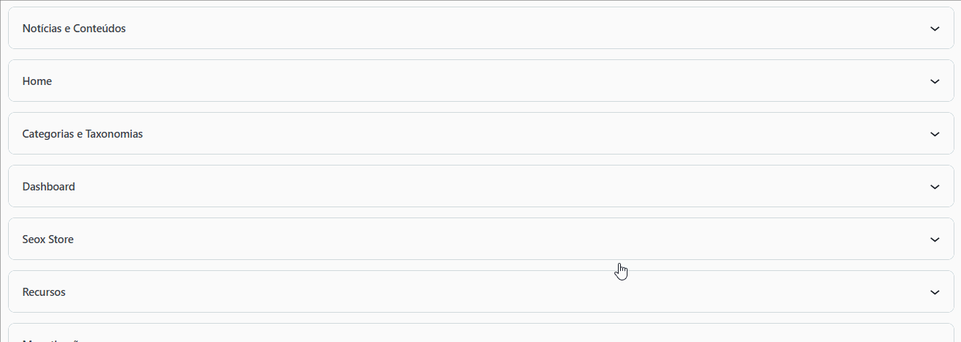Click the Dashboard section chevron icon
The height and width of the screenshot is (342, 961).
(x=935, y=187)
